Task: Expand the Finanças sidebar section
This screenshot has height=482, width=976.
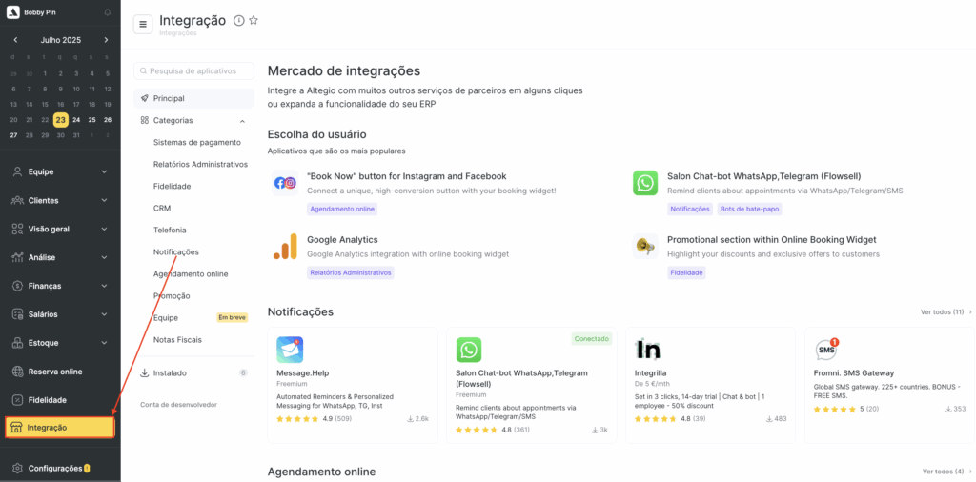Action: point(60,286)
